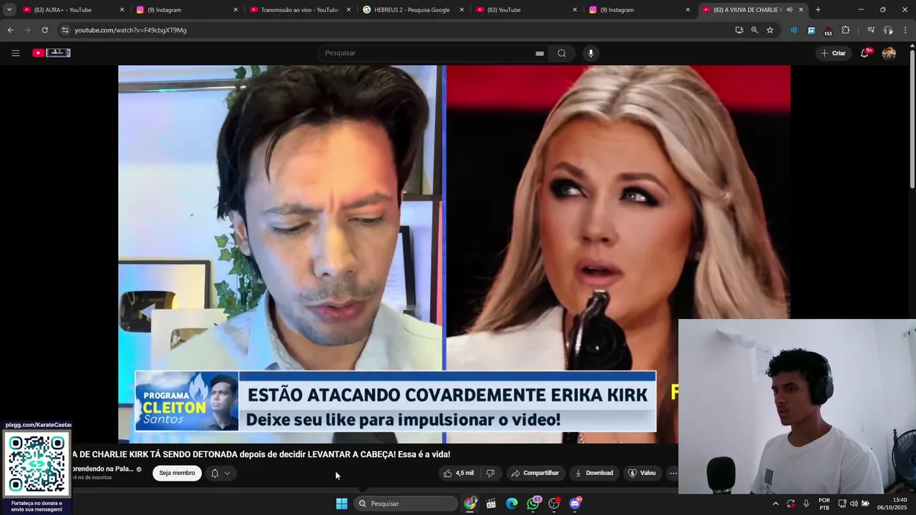This screenshot has width=916, height=515.
Task: Click the Criar create button
Action: click(x=833, y=53)
